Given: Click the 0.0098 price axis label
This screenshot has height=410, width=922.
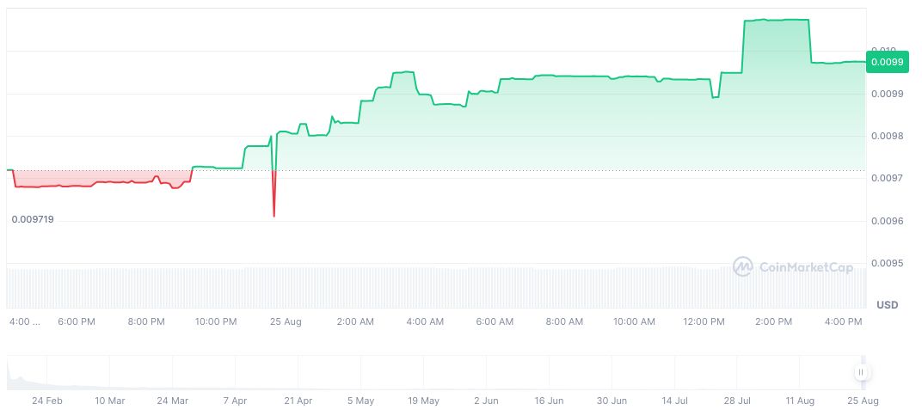Looking at the screenshot, I should [x=885, y=136].
